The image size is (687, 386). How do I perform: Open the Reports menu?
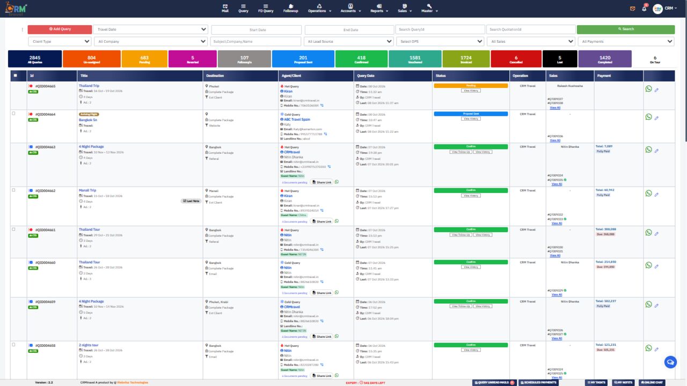(380, 9)
